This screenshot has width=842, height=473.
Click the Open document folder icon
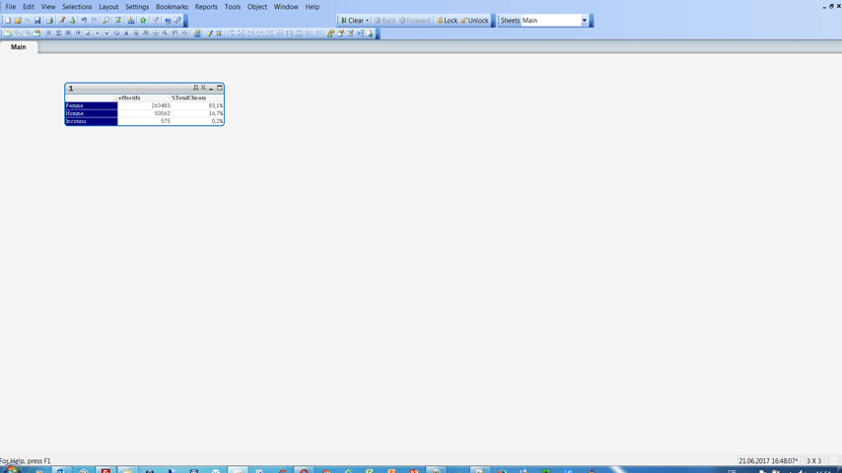(x=18, y=21)
